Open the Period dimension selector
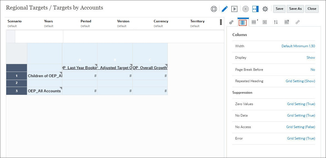Viewport: 326px width, 158px height. pos(86,23)
